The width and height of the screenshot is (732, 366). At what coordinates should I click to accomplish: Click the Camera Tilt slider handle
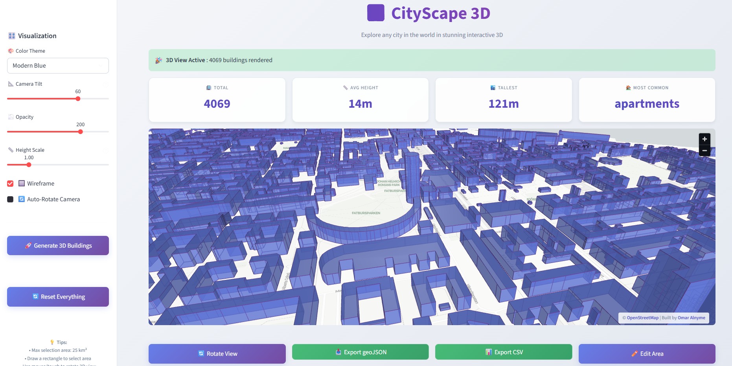point(78,99)
